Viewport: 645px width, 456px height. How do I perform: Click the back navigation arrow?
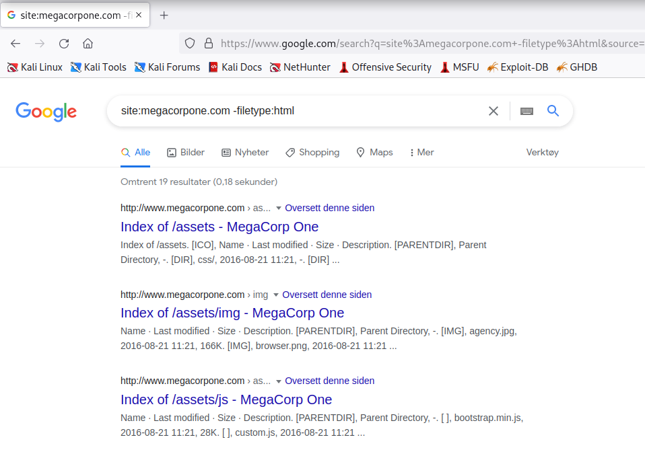(x=15, y=44)
